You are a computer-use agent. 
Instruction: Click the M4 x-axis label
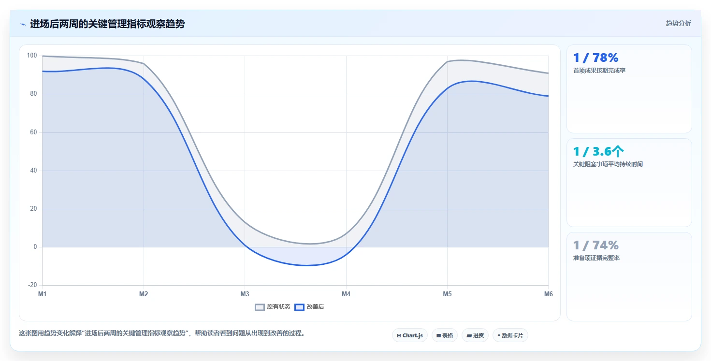coord(346,294)
